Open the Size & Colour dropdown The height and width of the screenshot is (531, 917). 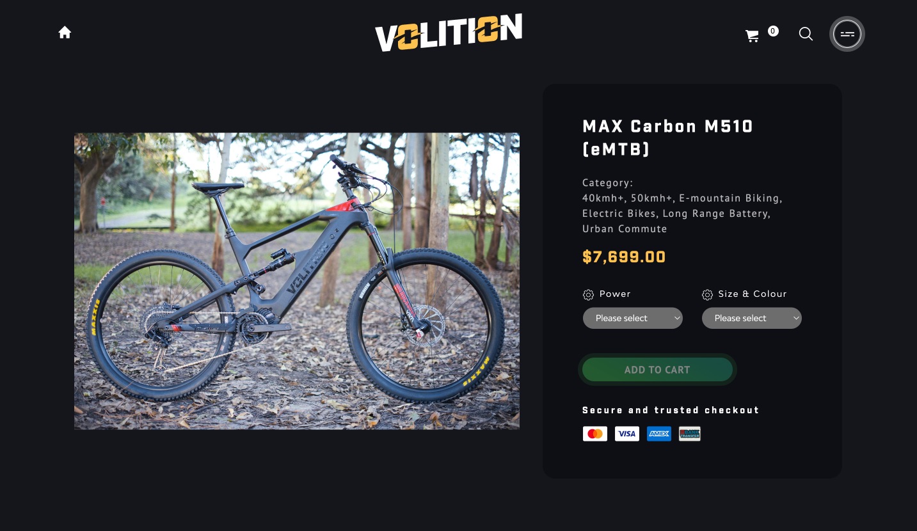coord(752,318)
